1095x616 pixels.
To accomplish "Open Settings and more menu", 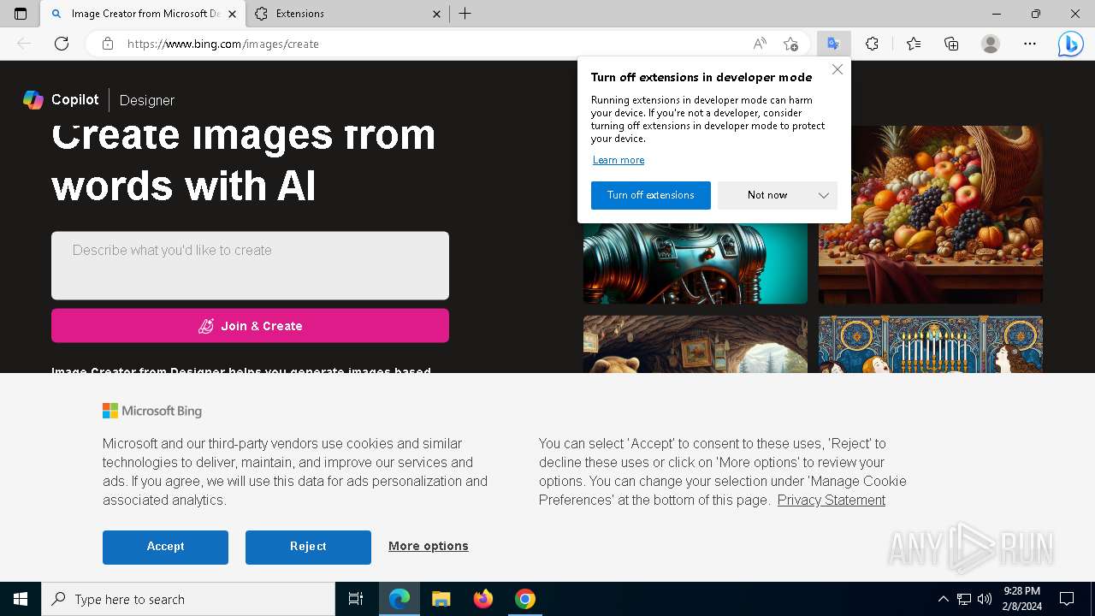I will coord(1030,44).
